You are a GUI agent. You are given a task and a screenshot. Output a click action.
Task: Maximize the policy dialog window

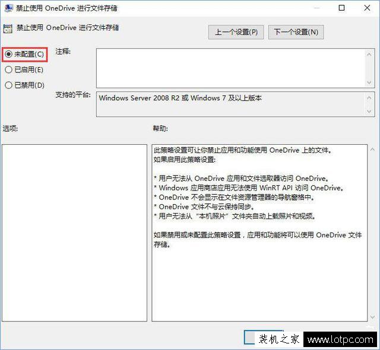[x=341, y=8]
